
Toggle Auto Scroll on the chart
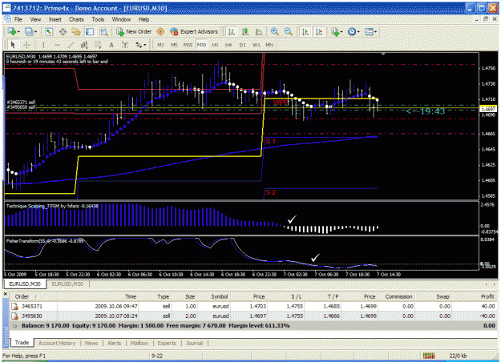305,31
